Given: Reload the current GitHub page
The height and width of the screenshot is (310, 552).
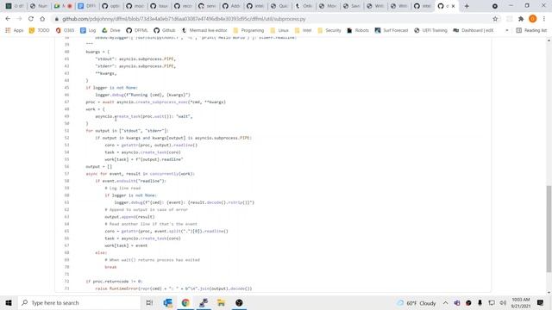Looking at the screenshot, I should coord(31,19).
